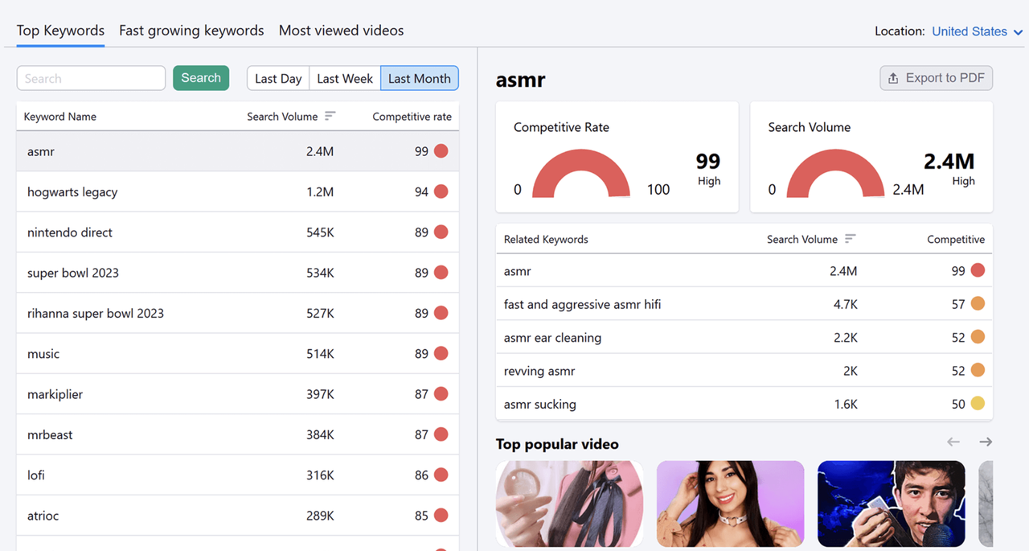
Task: Click the 1.2M search volume value
Action: (x=320, y=191)
